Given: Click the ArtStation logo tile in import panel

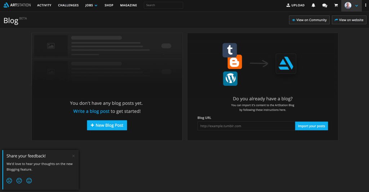Looking at the screenshot, I should (x=286, y=63).
